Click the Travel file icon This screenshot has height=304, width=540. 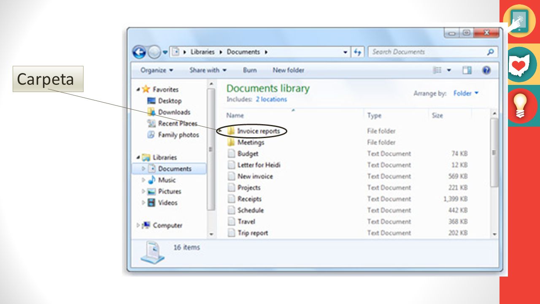[231, 222]
